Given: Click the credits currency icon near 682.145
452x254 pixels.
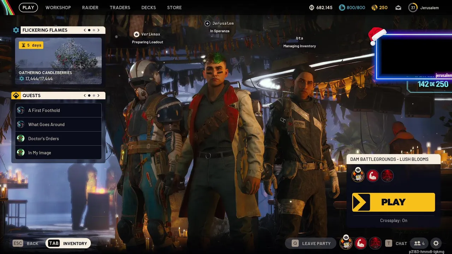Looking at the screenshot, I should (x=311, y=7).
